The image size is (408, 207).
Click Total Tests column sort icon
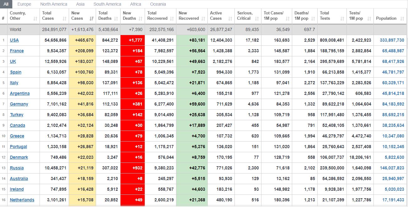pos(342,19)
